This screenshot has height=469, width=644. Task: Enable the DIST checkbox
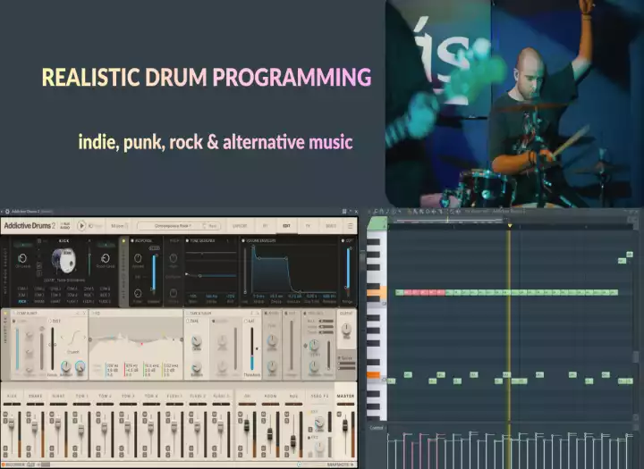pos(50,322)
